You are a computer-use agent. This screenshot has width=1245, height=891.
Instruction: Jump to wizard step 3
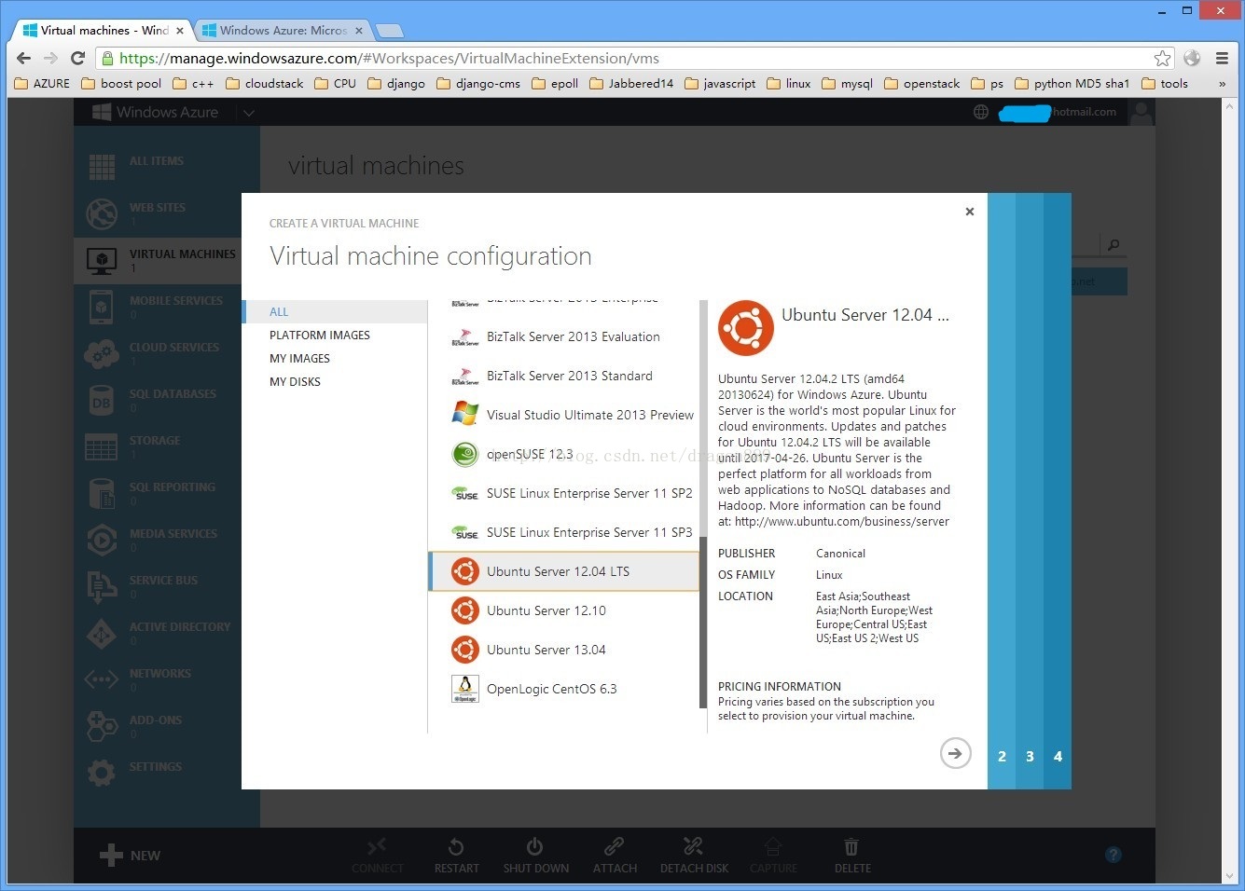pyautogui.click(x=1030, y=757)
